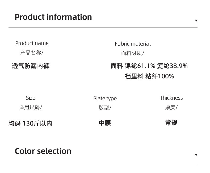Image resolution: width=210 pixels, height=173 pixels.
Task: Click the 厚度/ subtitle text
Action: coord(171,107)
